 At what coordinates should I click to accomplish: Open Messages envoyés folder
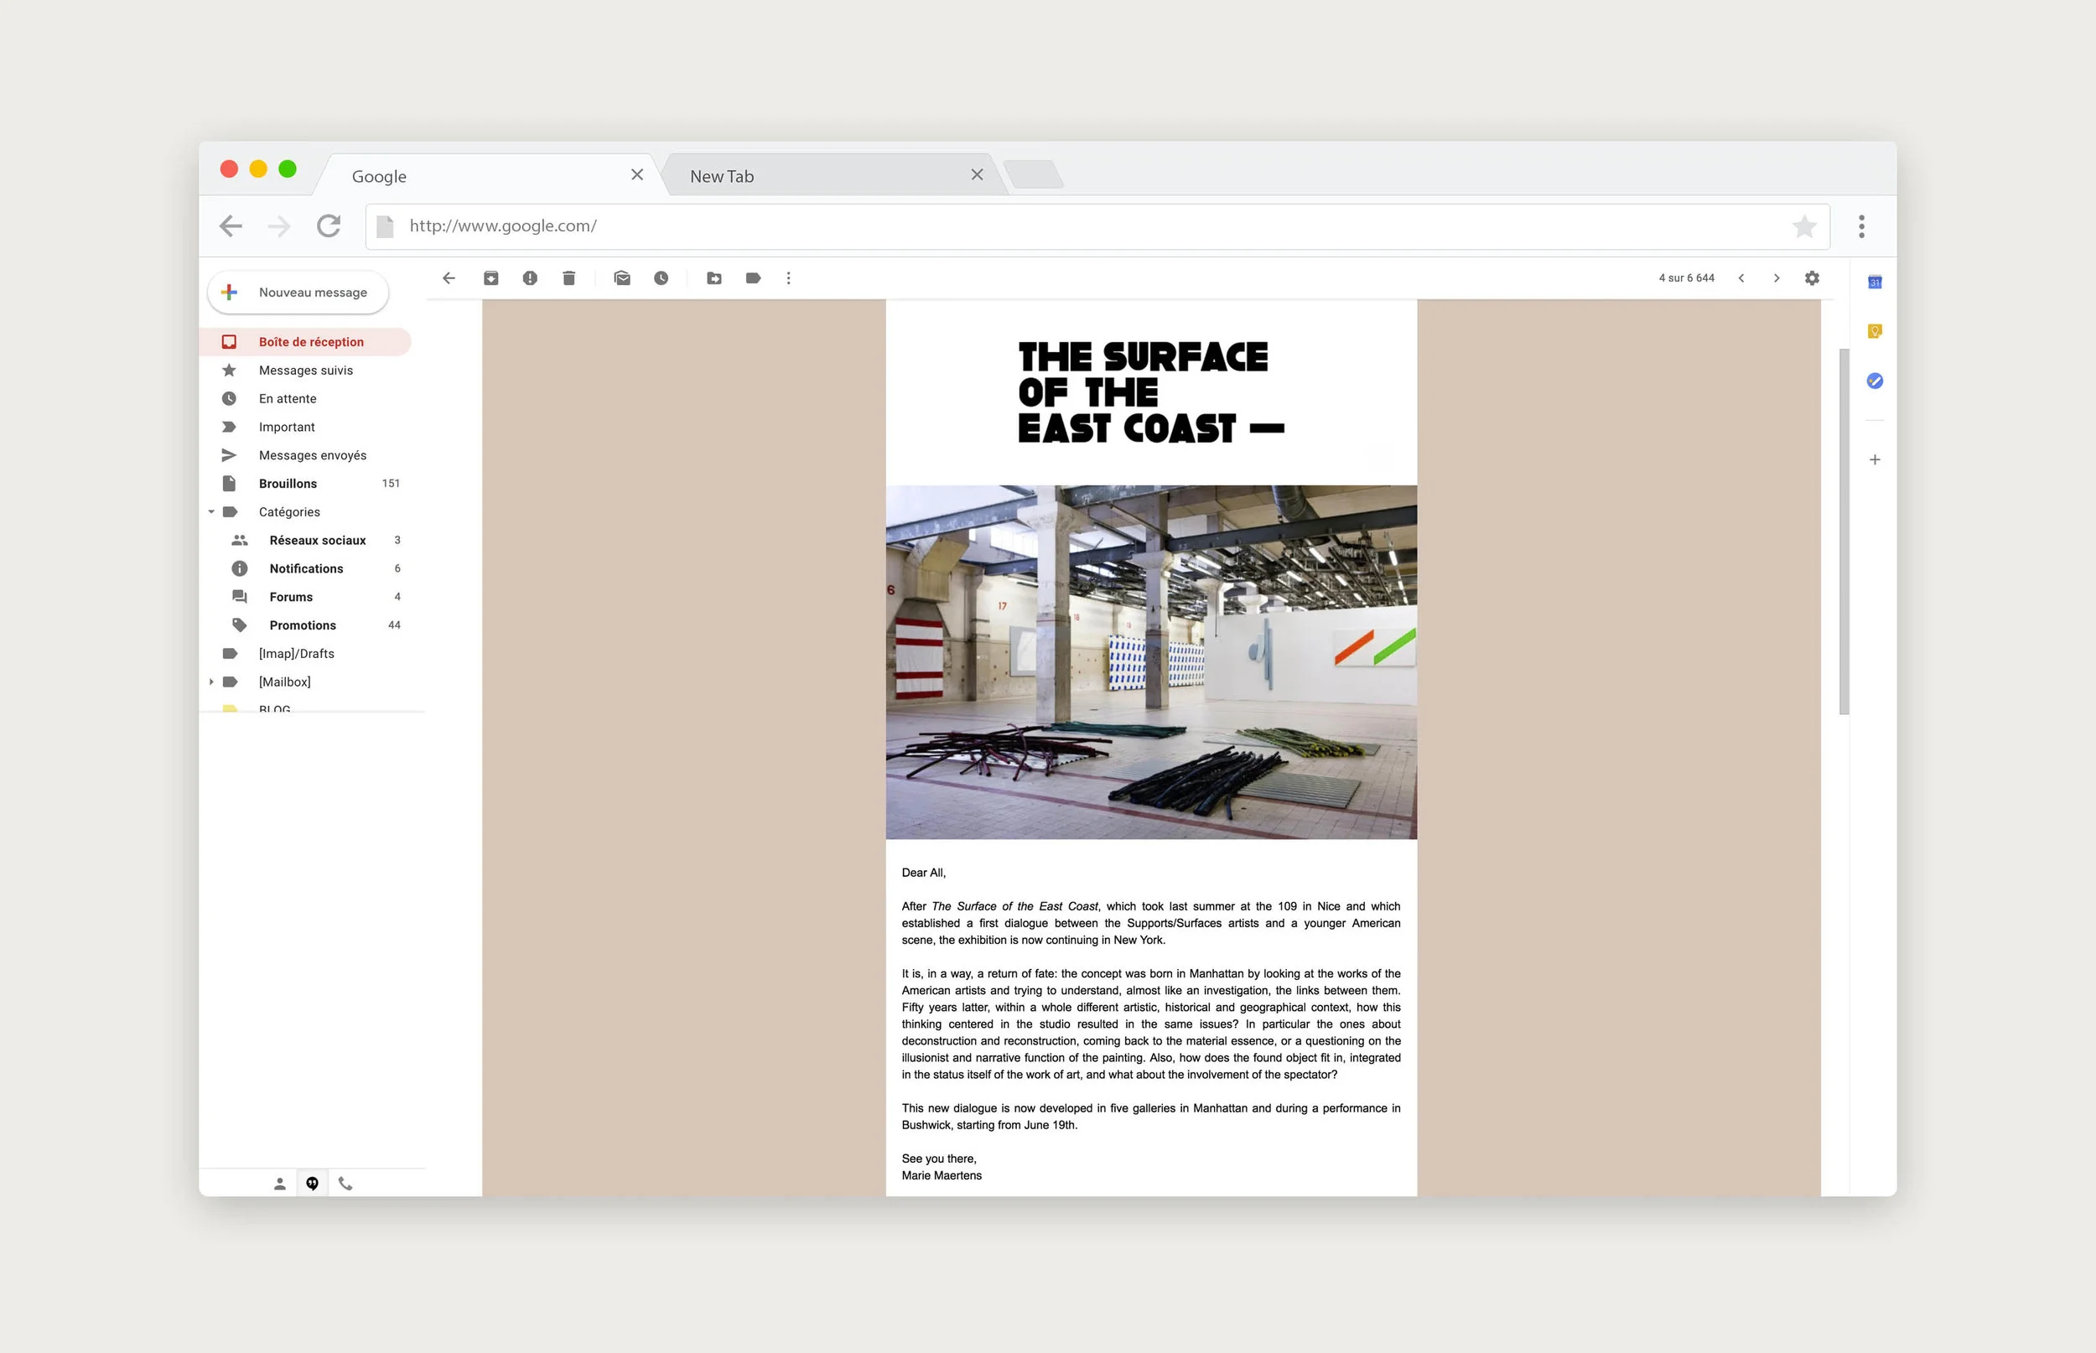click(305, 455)
